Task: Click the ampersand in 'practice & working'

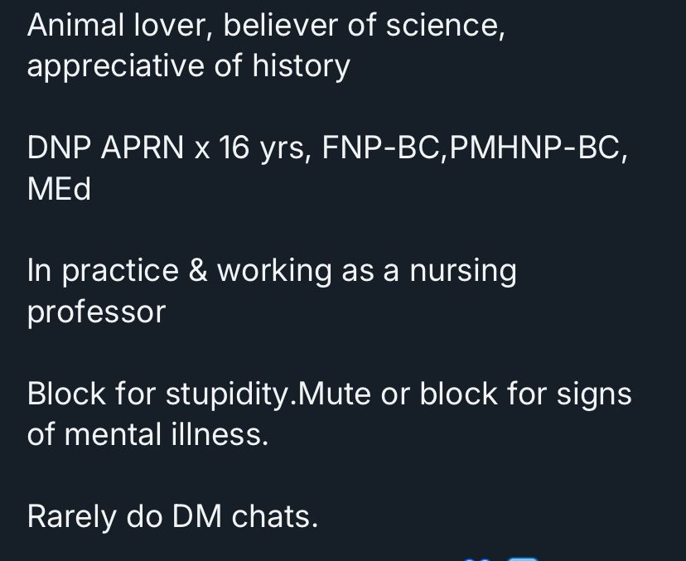Action: pos(198,272)
